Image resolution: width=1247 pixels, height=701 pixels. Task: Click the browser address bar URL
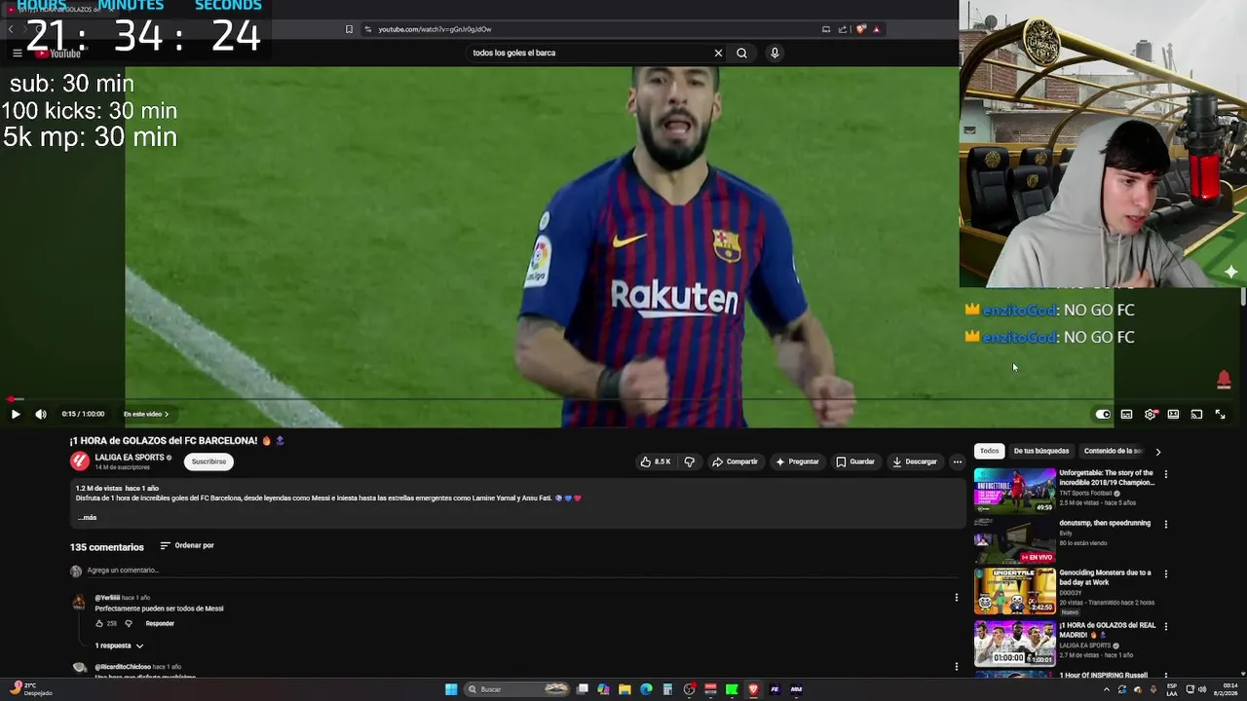coord(435,29)
